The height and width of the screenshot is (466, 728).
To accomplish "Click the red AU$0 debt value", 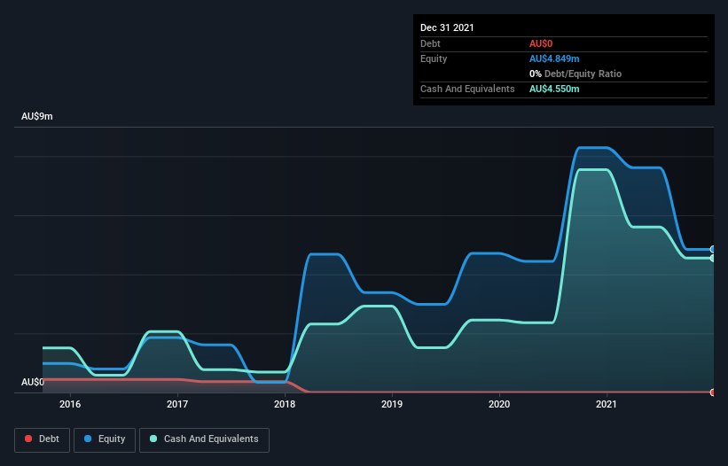I will point(541,43).
